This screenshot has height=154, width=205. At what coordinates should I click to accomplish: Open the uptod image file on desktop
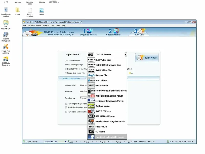[42, 10]
